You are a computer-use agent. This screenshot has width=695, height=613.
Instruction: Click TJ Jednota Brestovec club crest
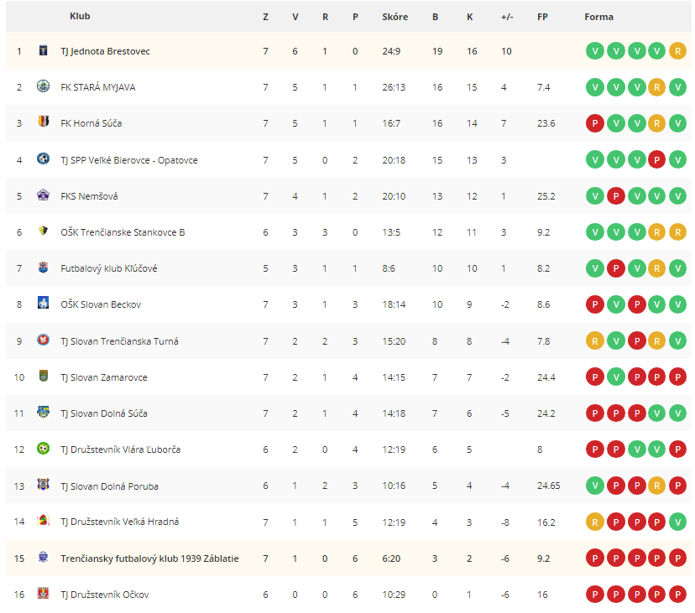click(x=43, y=50)
